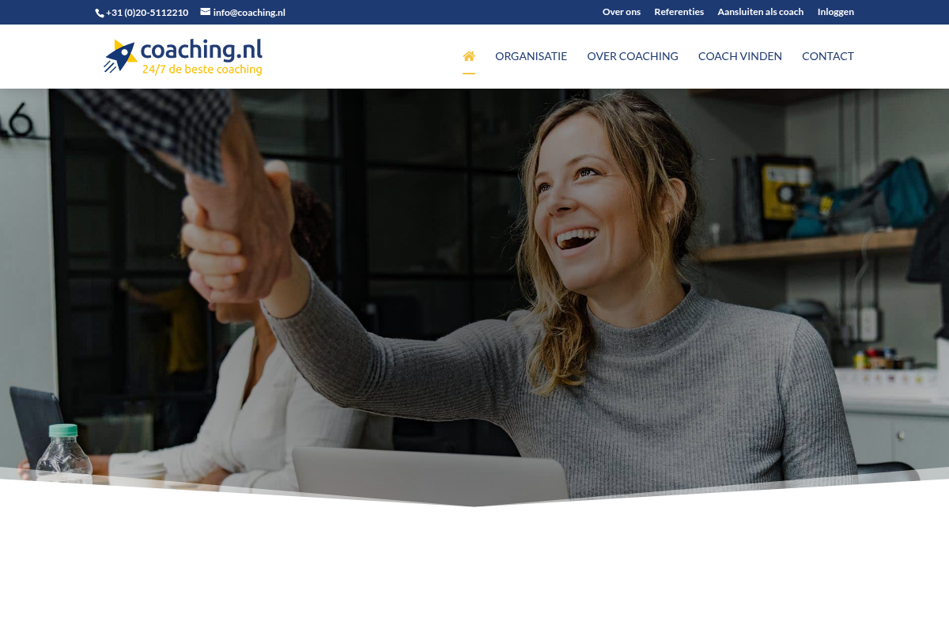949x633 pixels.
Task: Open the Over ons page
Action: pyautogui.click(x=622, y=12)
